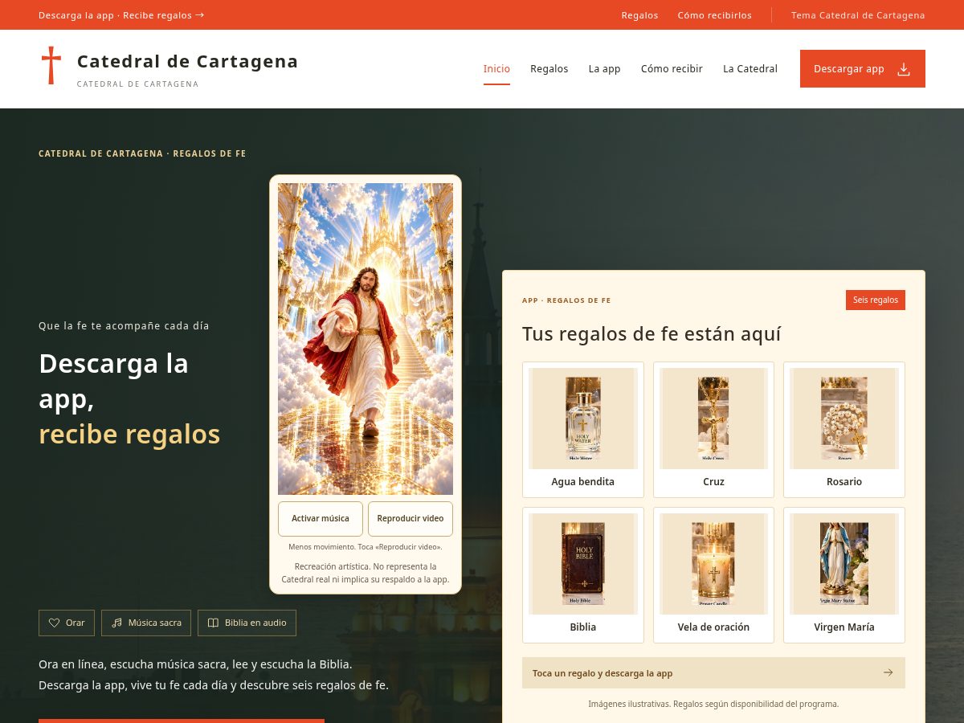Select the Biblia card label
Viewport: 964px width, 723px height.
tap(583, 627)
